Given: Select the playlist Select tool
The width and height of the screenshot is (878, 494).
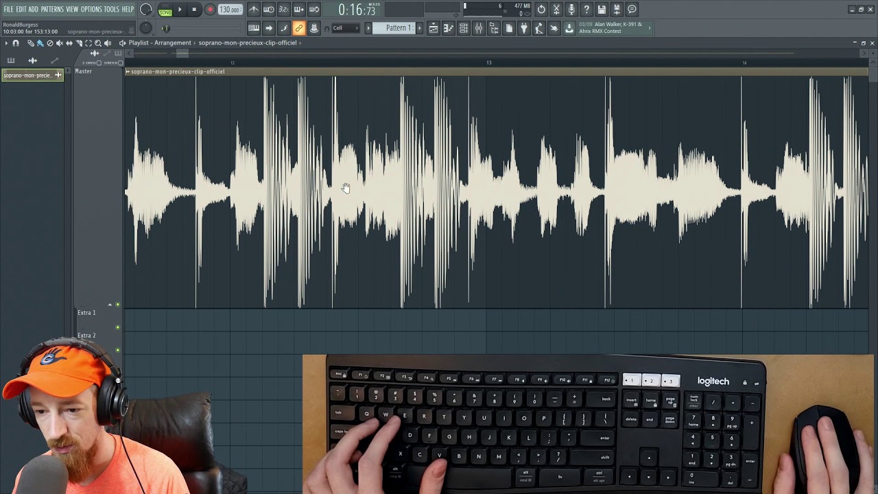Looking at the screenshot, I should coord(88,43).
